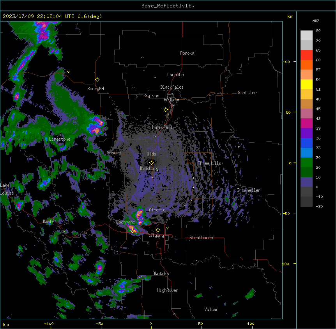Screen dimensions: 336x329
Task: Click the km unit label at bottom left
Action: [x=5, y=324]
